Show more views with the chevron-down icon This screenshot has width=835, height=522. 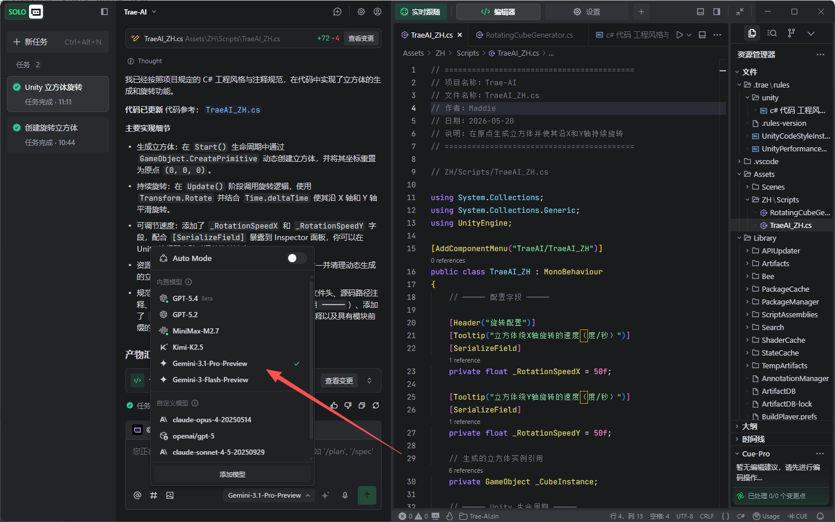pos(811,33)
